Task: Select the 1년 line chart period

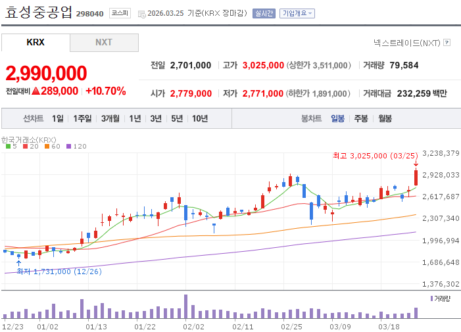Action: (x=135, y=118)
